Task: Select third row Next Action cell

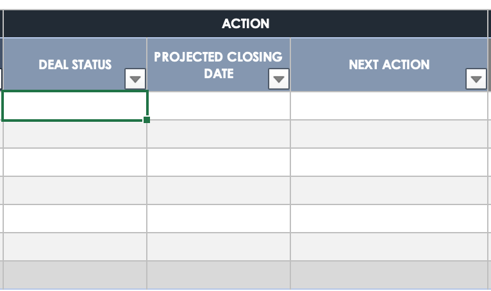Action: [389, 162]
